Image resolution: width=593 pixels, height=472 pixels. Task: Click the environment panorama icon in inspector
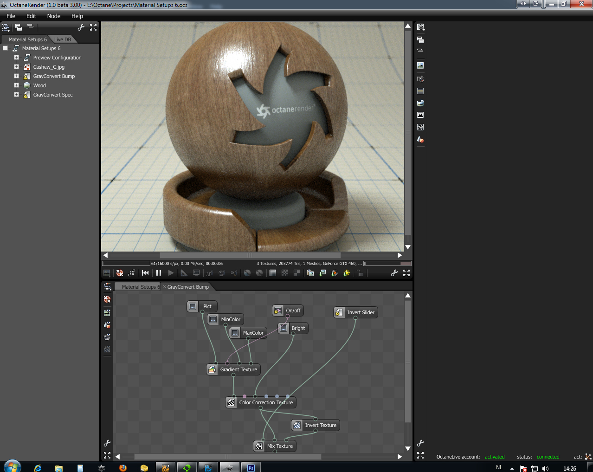420,103
